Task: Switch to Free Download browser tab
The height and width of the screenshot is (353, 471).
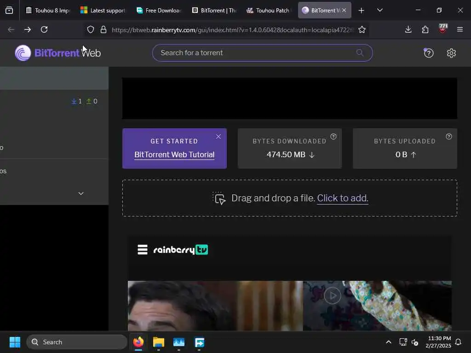Action: 159,11
